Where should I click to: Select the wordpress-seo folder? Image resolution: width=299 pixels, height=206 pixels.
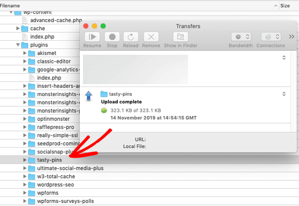55,185
